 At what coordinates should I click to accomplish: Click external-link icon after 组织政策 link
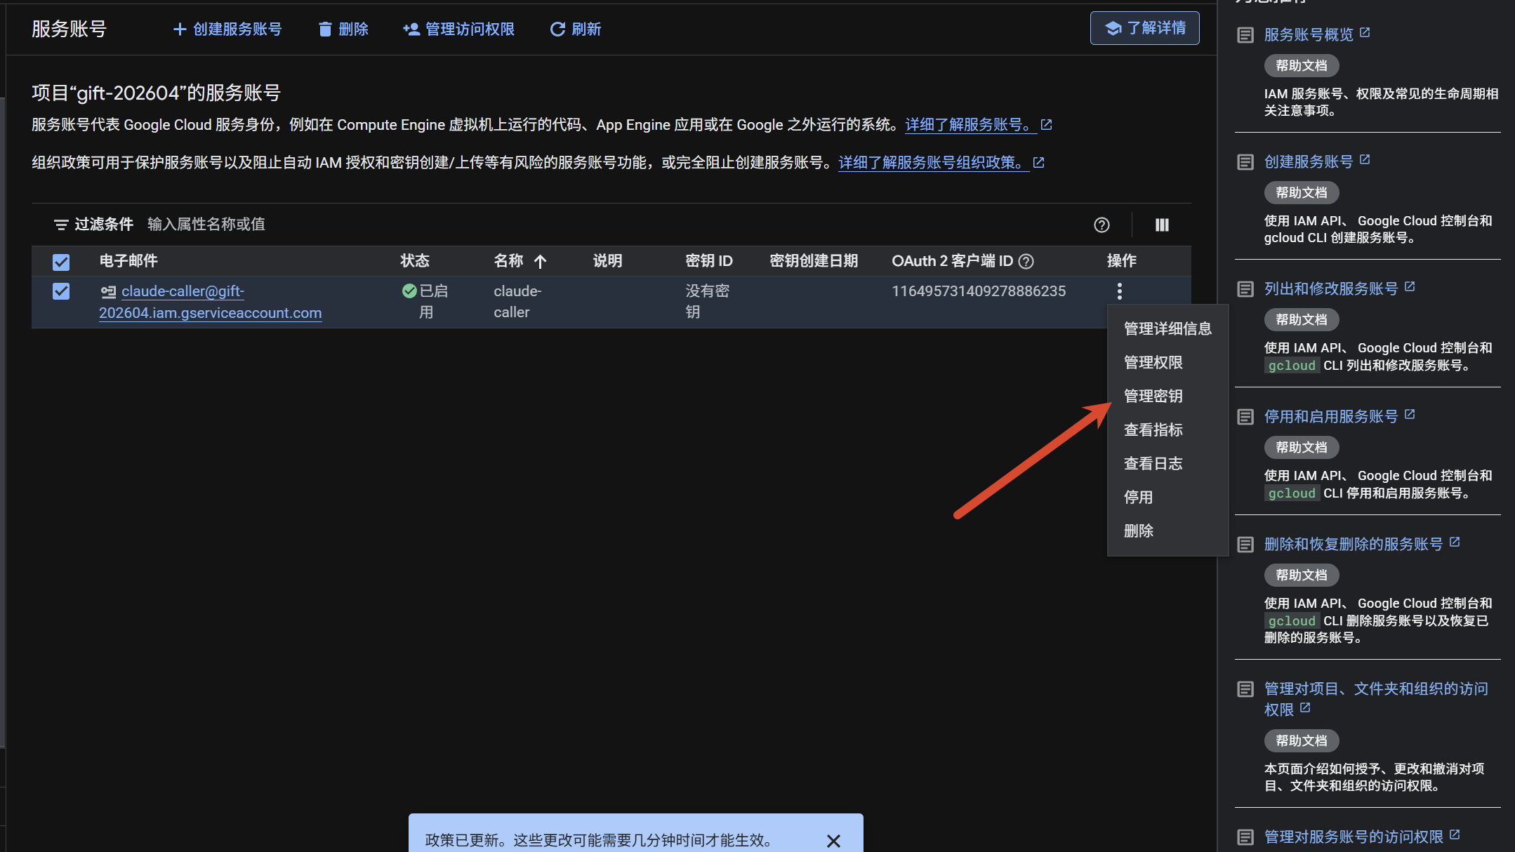coord(1039,162)
